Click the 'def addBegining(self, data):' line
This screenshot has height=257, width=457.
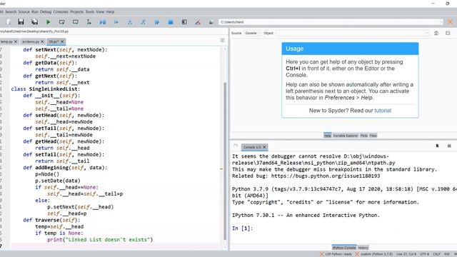point(65,168)
